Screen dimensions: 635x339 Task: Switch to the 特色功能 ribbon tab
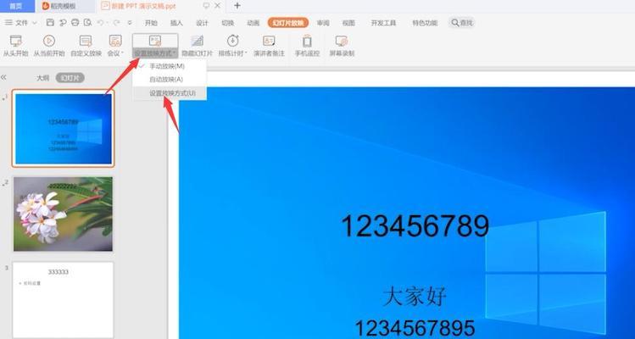425,23
